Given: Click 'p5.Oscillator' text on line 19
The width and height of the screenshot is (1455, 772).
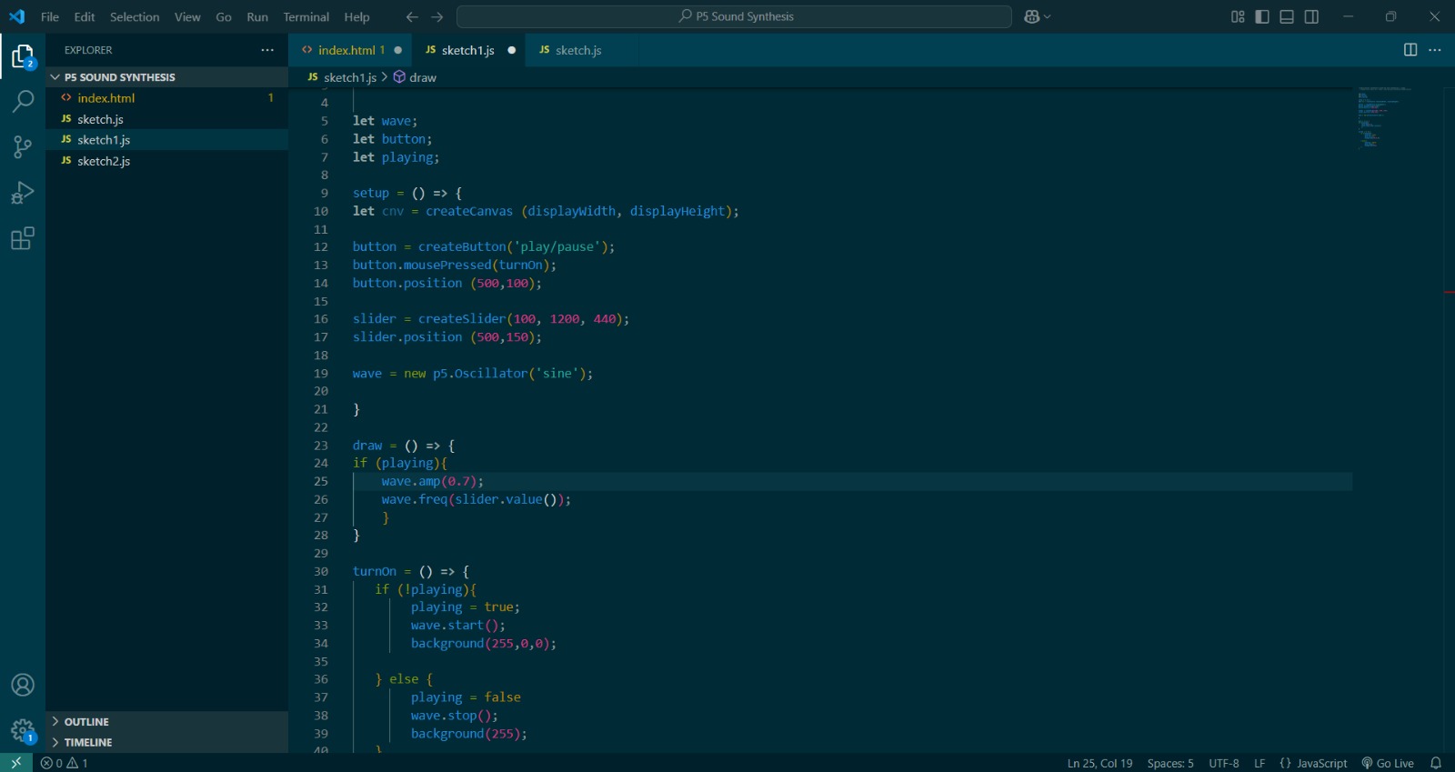Looking at the screenshot, I should point(479,374).
